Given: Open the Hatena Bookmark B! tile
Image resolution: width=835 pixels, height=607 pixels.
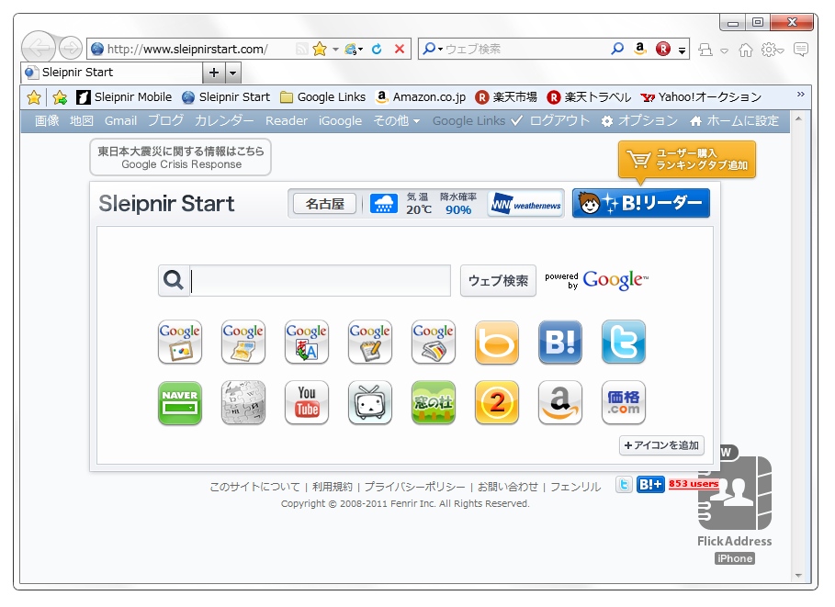Looking at the screenshot, I should 560,342.
